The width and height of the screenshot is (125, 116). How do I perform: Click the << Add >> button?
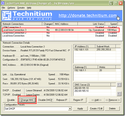coord(96,100)
